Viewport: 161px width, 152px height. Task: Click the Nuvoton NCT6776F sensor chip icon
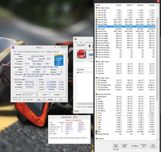click(x=96, y=94)
